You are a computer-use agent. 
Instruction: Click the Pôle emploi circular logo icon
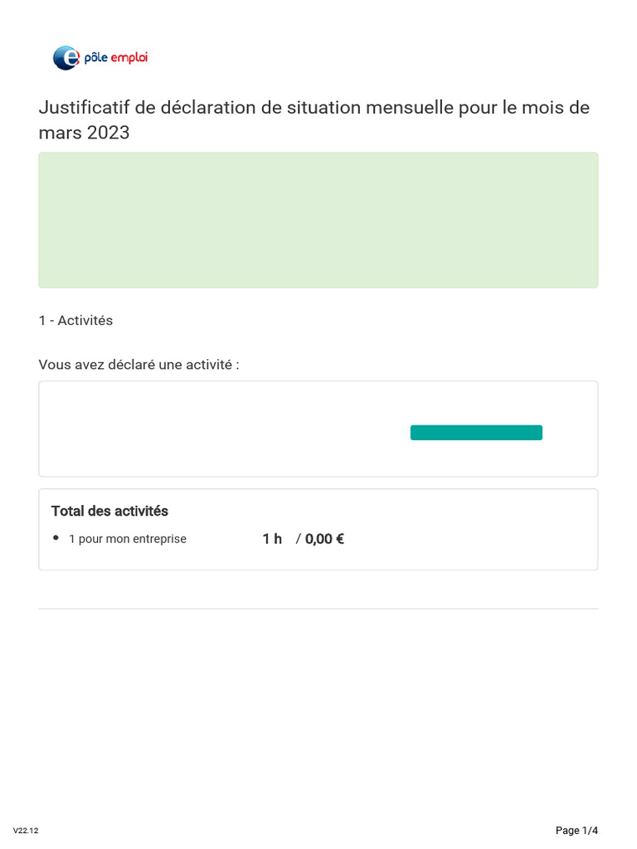pos(66,58)
